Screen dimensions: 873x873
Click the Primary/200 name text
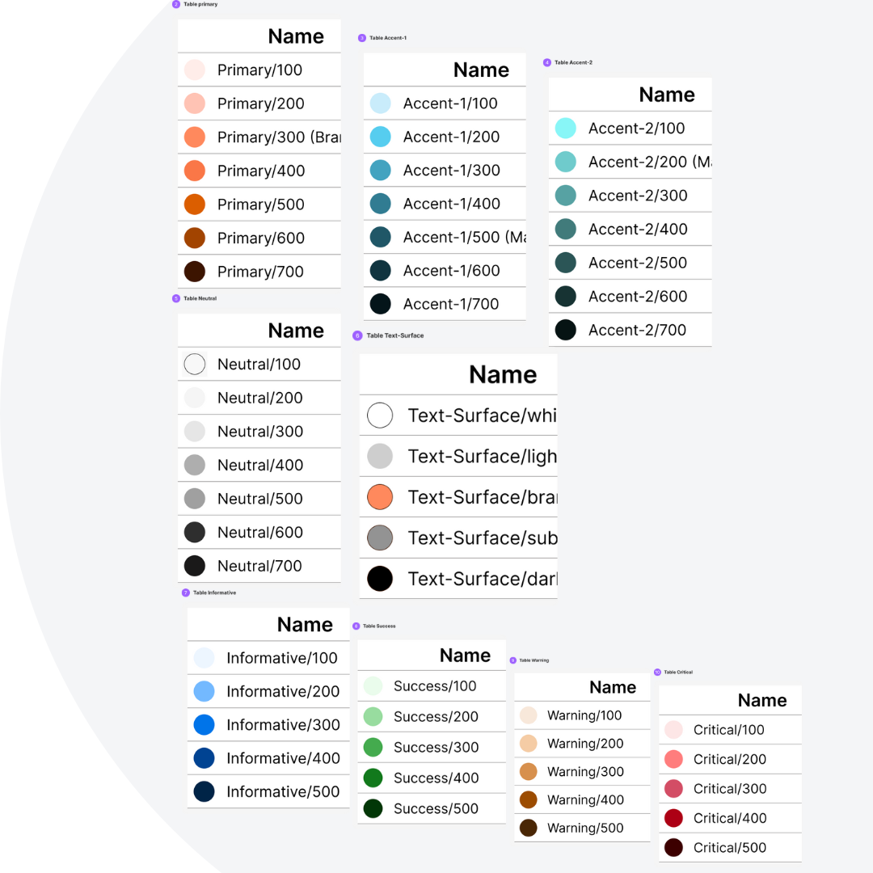pyautogui.click(x=260, y=103)
